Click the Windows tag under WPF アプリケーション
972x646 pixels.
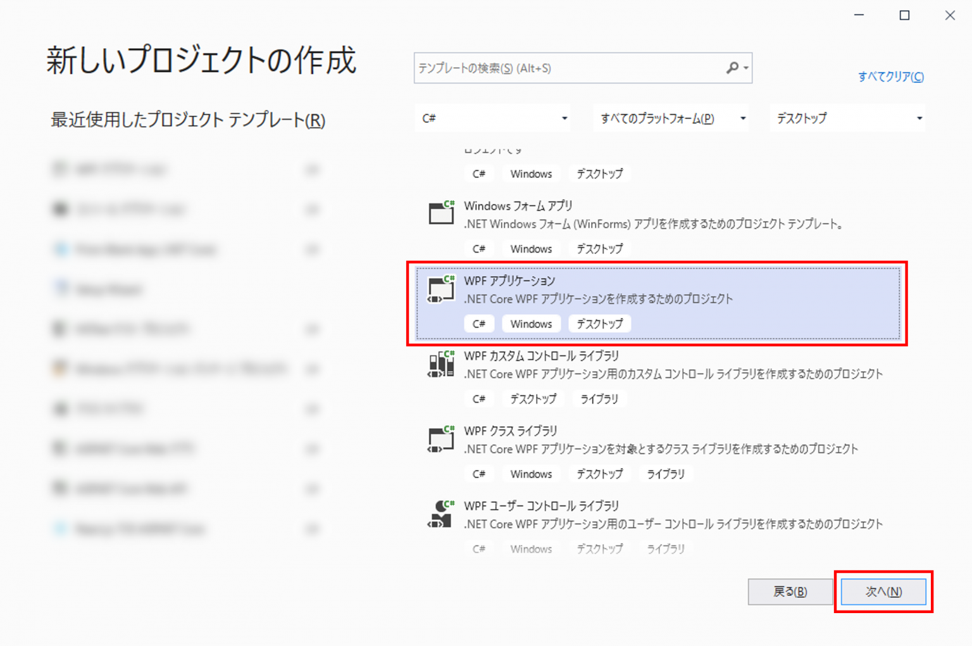coord(531,323)
